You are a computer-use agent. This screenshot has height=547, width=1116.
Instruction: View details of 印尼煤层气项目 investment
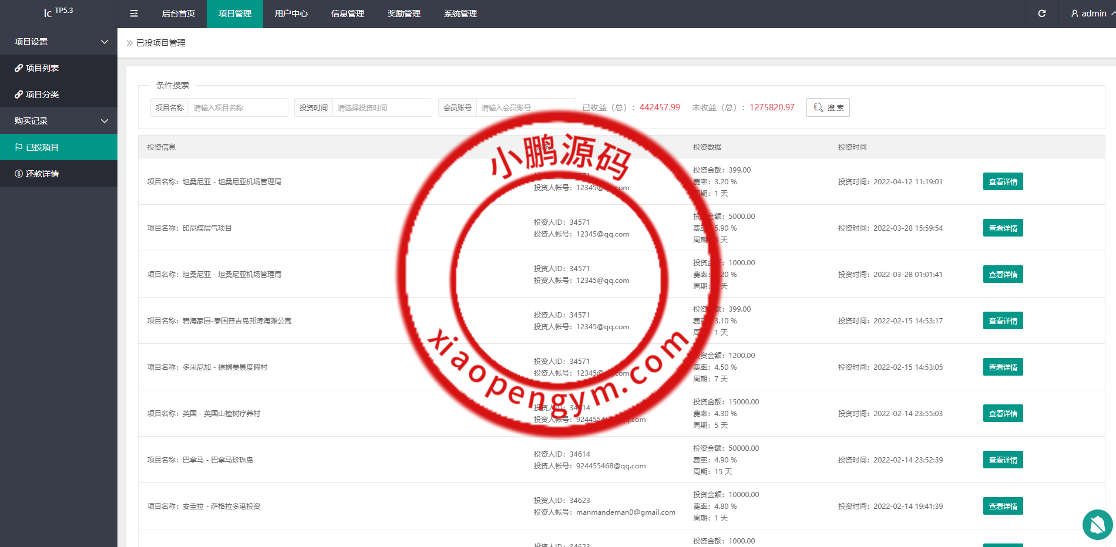tap(1003, 228)
